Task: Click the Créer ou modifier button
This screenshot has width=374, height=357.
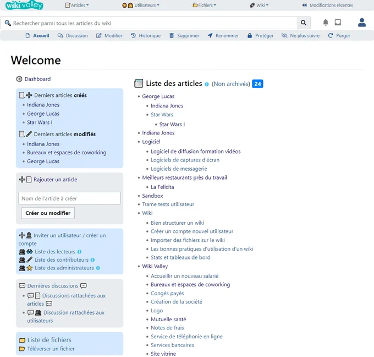Action: tap(48, 213)
